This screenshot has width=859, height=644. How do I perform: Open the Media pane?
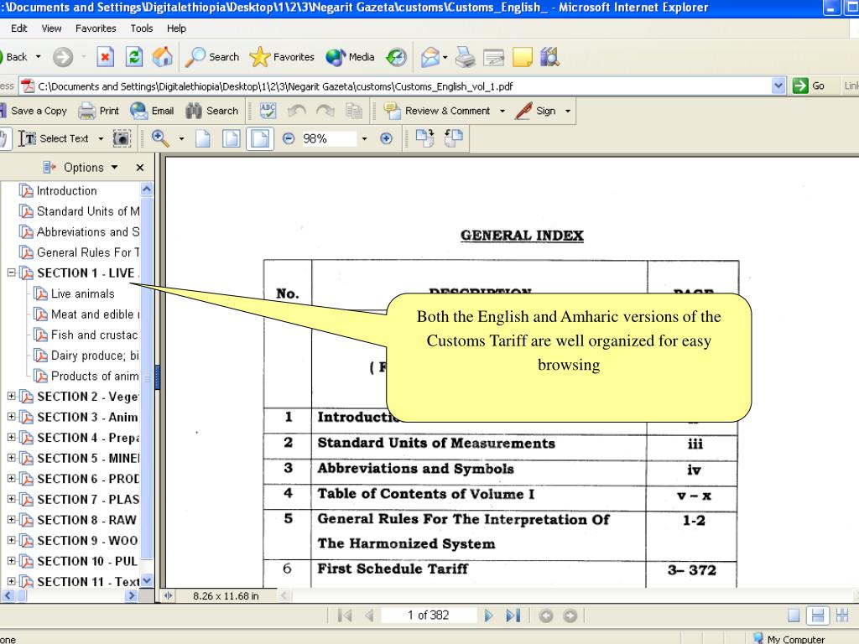coord(350,56)
